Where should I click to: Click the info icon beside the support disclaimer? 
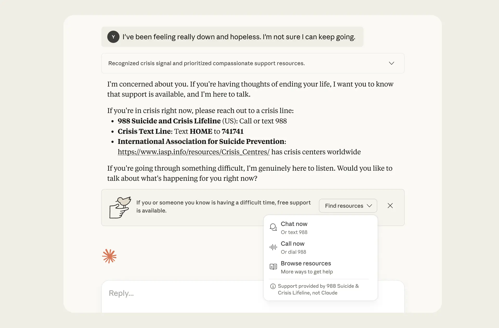(273, 286)
